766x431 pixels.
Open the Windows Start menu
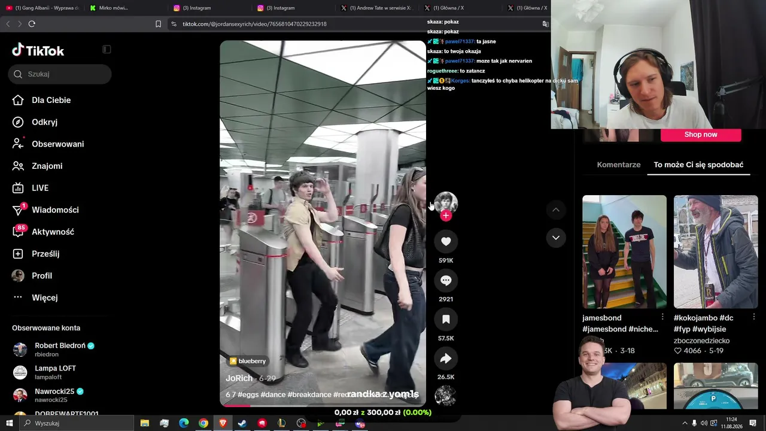9,423
